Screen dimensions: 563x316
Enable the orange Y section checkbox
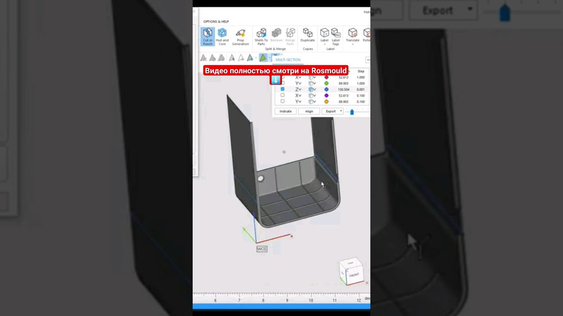click(x=282, y=101)
